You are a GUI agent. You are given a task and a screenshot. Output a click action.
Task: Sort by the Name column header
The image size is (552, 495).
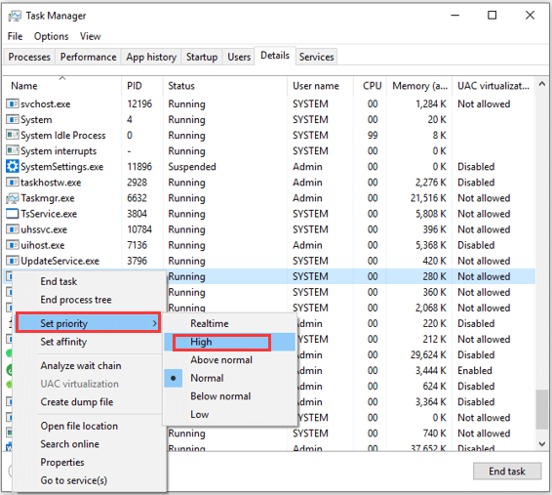tap(62, 86)
